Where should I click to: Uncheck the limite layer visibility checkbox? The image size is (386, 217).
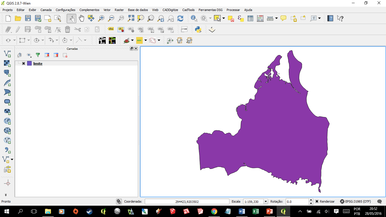tap(24, 63)
